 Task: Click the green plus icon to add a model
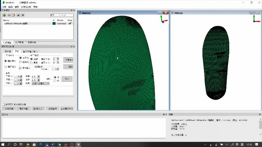pyautogui.click(x=4, y=15)
